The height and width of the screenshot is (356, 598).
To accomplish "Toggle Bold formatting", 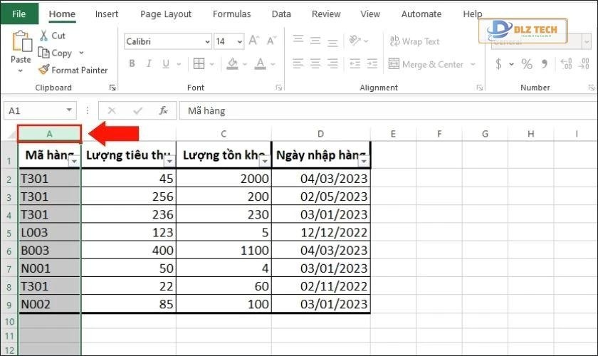I will tap(132, 63).
